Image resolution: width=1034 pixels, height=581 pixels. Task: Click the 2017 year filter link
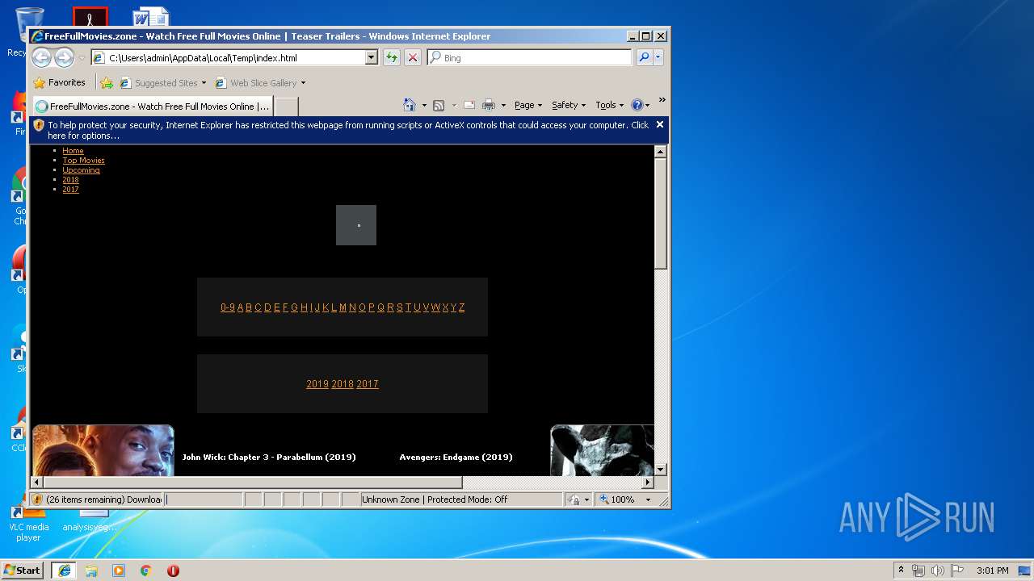pos(368,384)
